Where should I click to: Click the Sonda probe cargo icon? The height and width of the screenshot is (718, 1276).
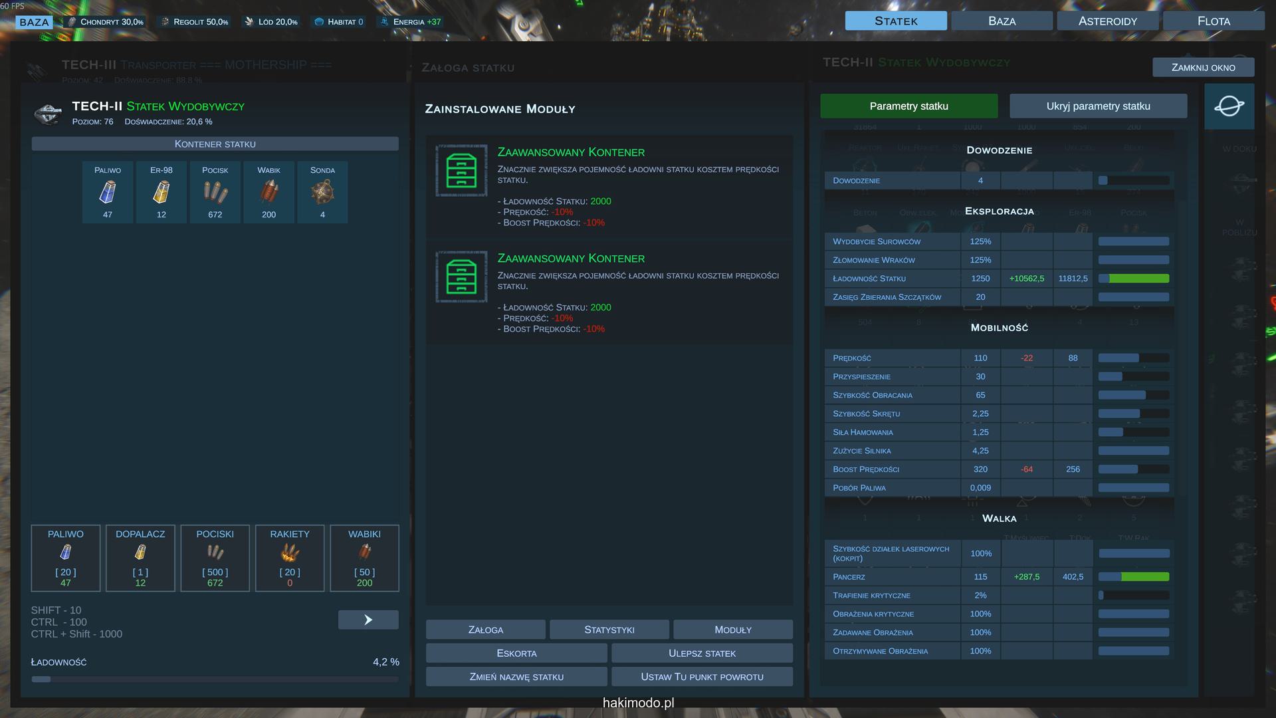(322, 192)
